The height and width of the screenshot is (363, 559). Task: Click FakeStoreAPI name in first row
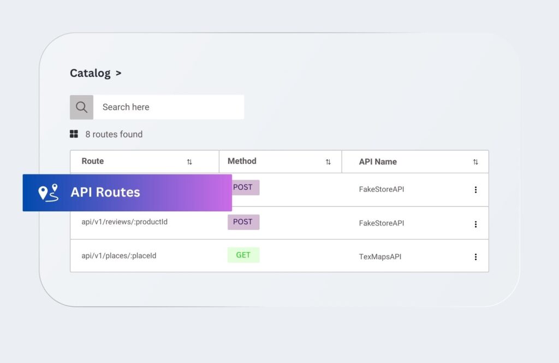382,189
